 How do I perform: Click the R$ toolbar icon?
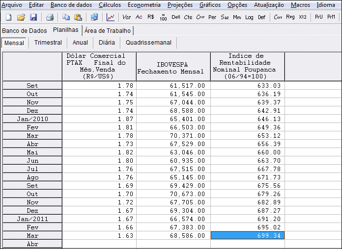pyautogui.click(x=151, y=17)
